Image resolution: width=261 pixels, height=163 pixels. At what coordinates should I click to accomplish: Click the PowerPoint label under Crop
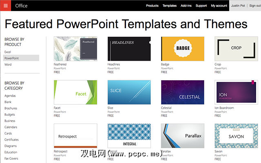tap(221, 68)
